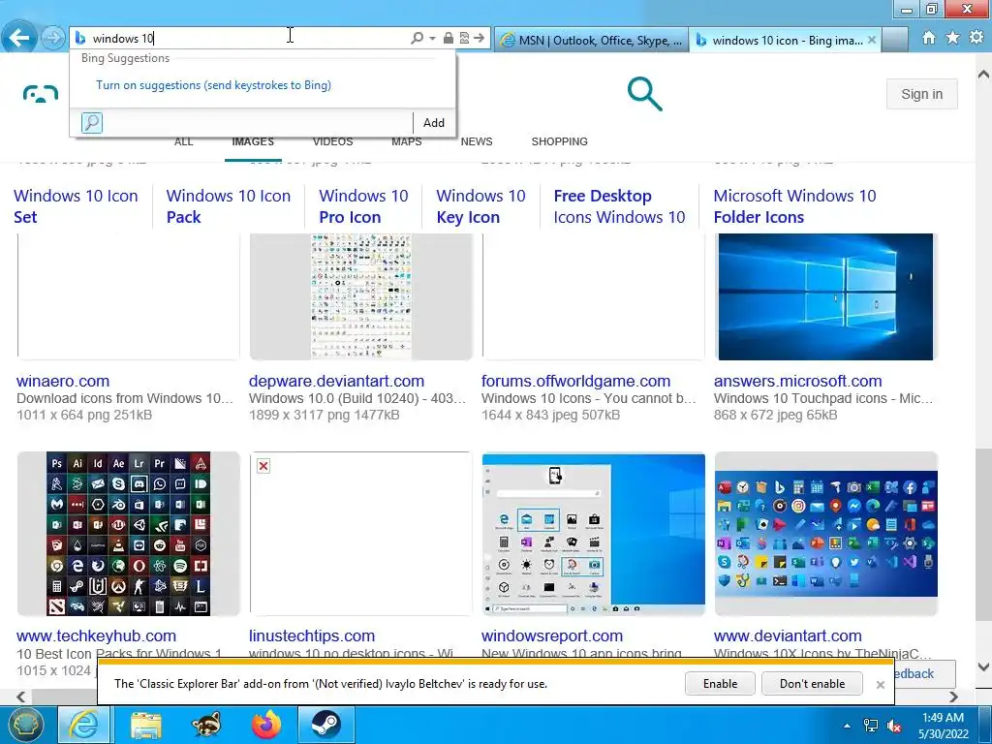
Task: Click the security lock icon in address bar
Action: tap(448, 38)
